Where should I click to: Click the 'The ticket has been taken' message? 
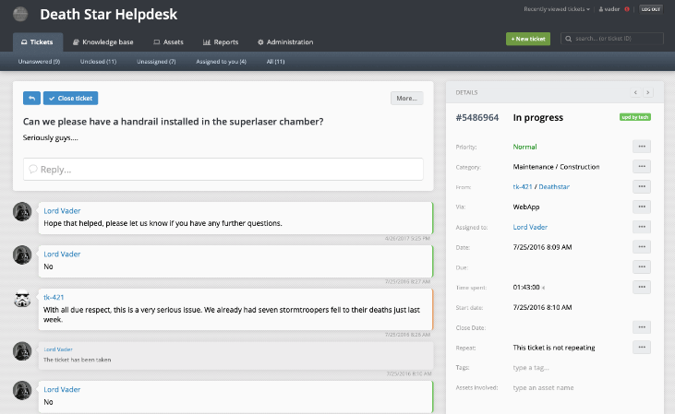77,360
